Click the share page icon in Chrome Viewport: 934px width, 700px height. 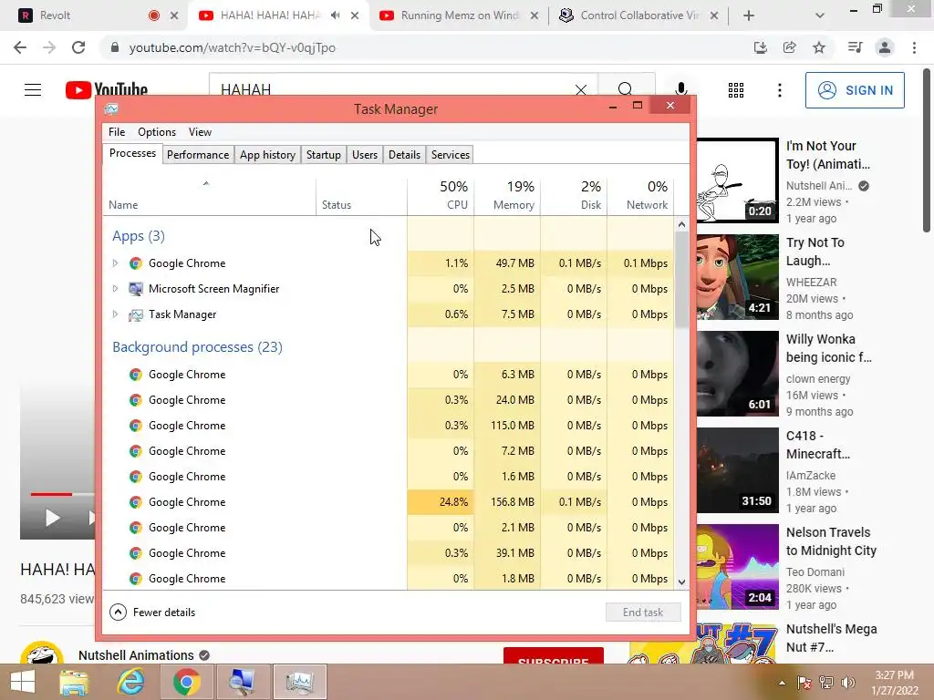pyautogui.click(x=790, y=47)
